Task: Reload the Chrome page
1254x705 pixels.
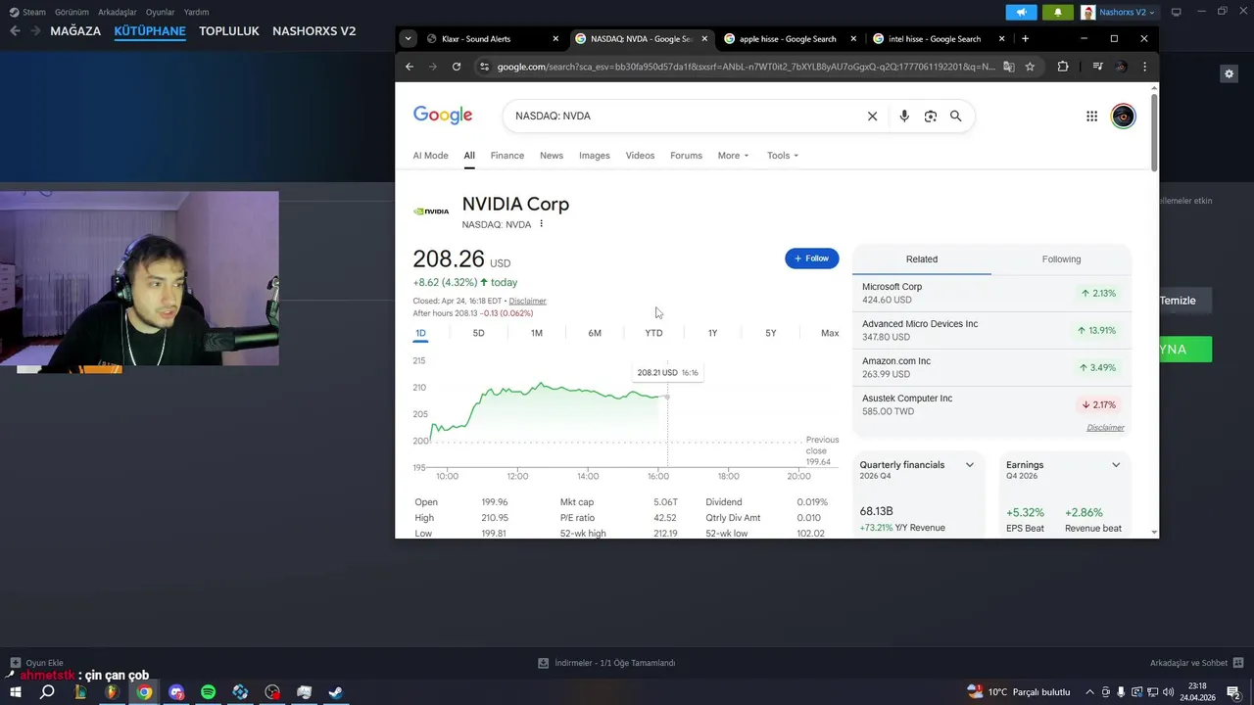Action: [457, 67]
